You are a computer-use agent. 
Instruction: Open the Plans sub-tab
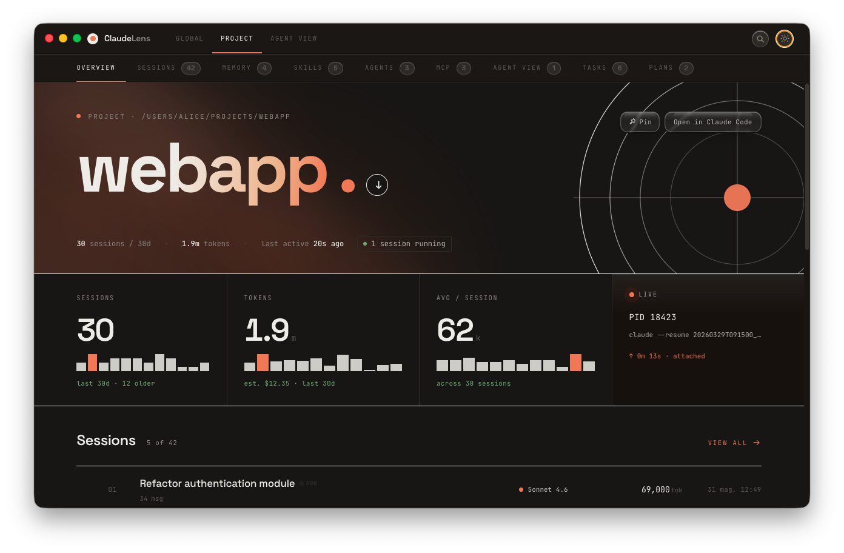coord(671,68)
